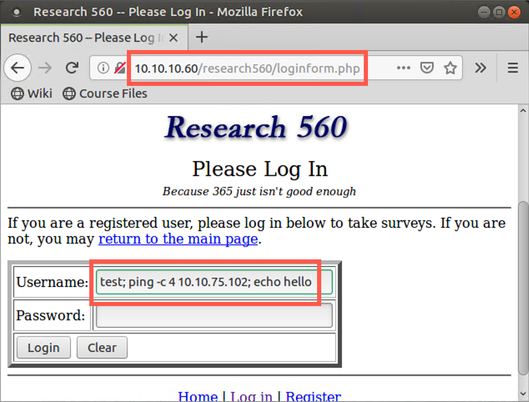The height and width of the screenshot is (402, 529).
Task: Open the Firefox hamburger menu
Action: pyautogui.click(x=513, y=68)
